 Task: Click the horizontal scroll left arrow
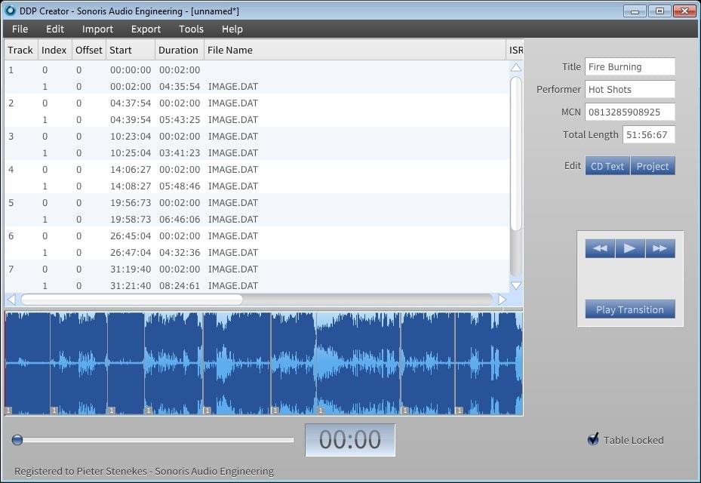(x=11, y=300)
